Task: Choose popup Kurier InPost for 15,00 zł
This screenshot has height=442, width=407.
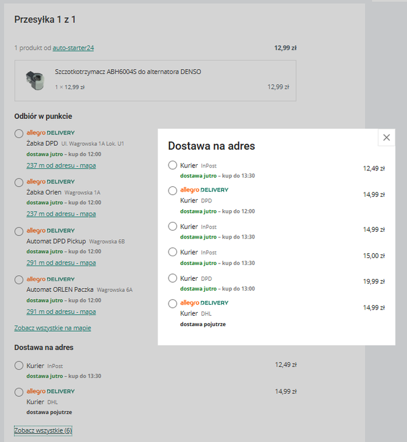Action: coord(173,252)
